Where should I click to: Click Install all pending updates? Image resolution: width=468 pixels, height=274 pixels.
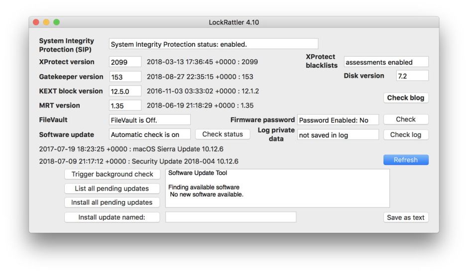[112, 202]
